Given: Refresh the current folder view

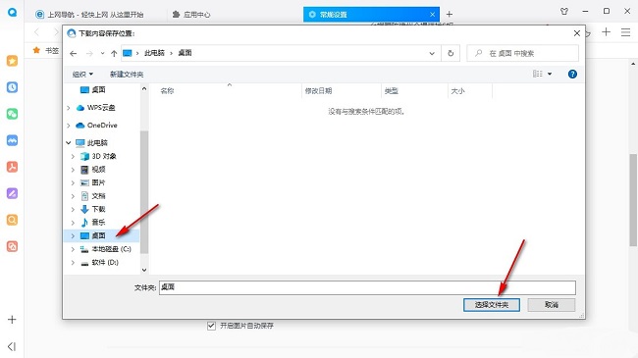Looking at the screenshot, I should pyautogui.click(x=451, y=53).
